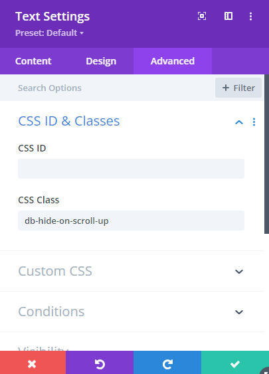Viewport: 269px width, 374px height.
Task: Click the redo arrow in bottom bar
Action: 167,364
